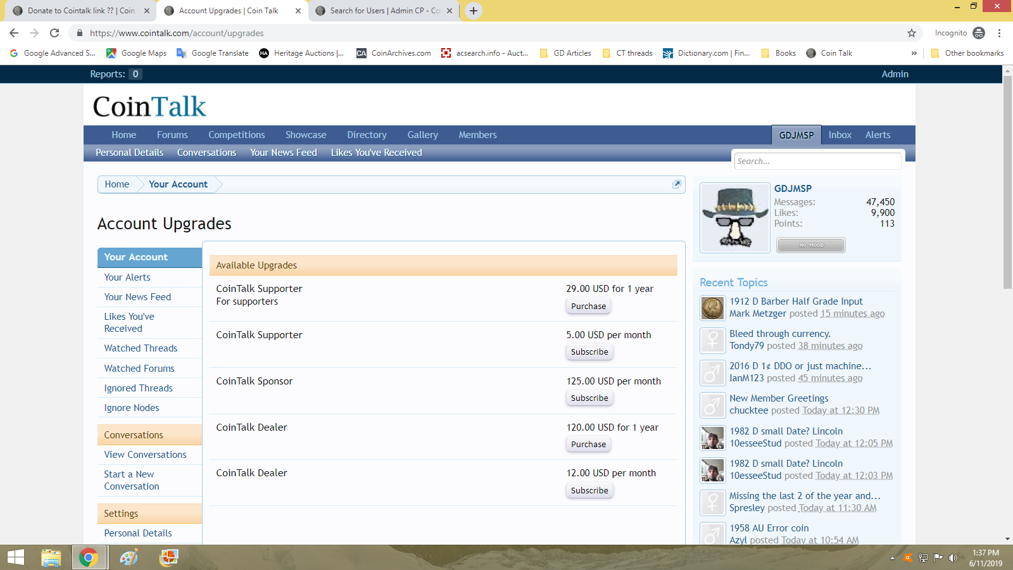Open the CT threads bookmark folder
The image size is (1013, 570).
click(627, 53)
